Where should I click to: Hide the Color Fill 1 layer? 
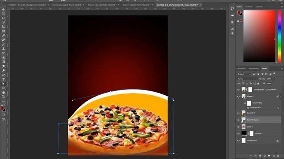pyautogui.click(x=238, y=133)
